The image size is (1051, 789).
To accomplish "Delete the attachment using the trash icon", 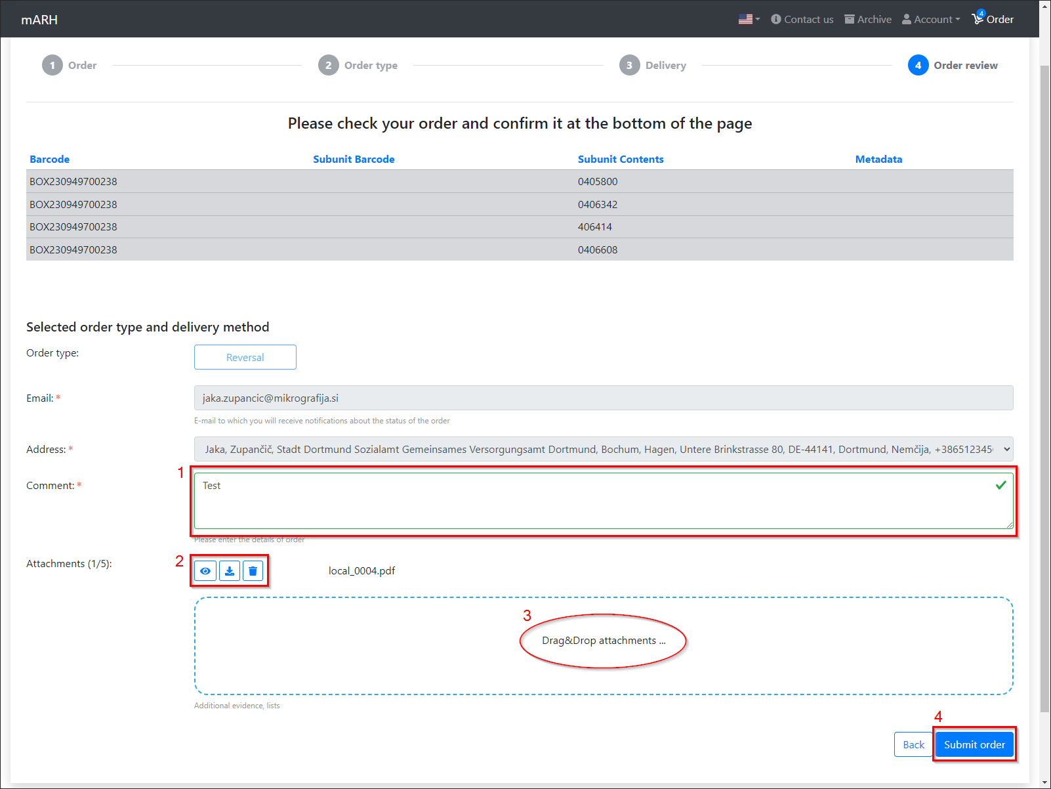I will pyautogui.click(x=253, y=571).
